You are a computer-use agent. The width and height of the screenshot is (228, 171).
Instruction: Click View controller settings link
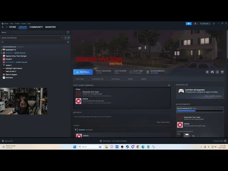point(213,96)
